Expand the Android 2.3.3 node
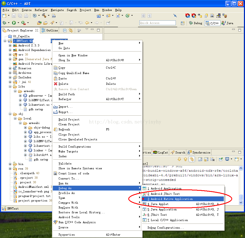Image resolution: width=245 pixels, height=238 pixels. point(10,46)
